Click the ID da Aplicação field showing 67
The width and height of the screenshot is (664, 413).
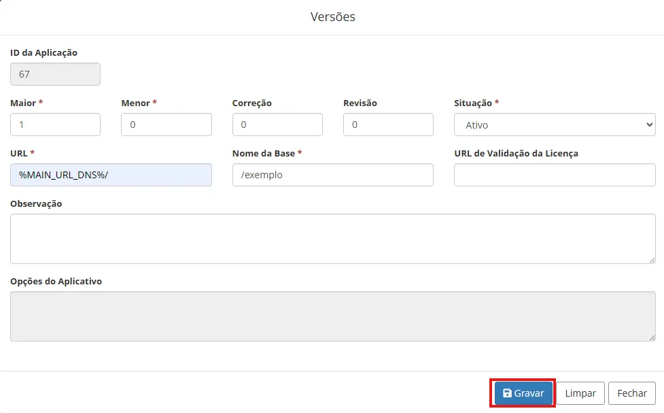56,74
